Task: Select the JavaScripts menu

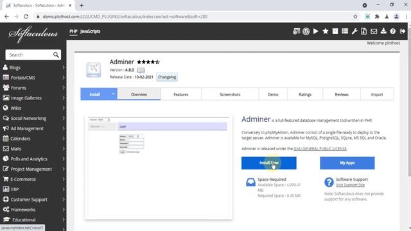Action: click(x=90, y=31)
